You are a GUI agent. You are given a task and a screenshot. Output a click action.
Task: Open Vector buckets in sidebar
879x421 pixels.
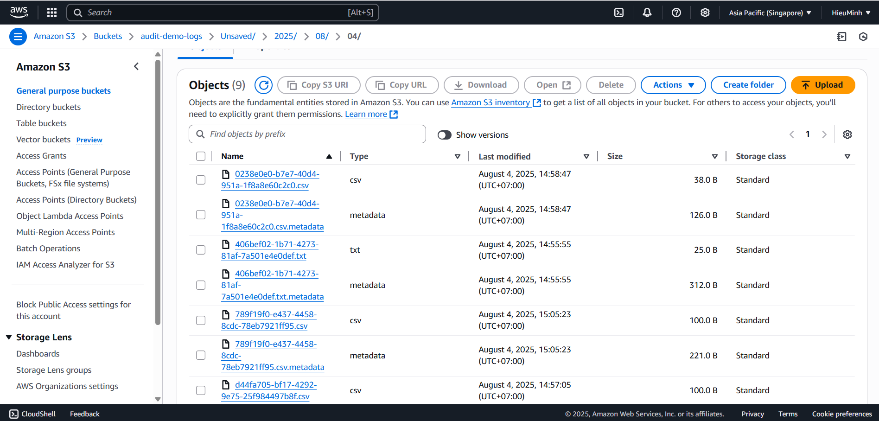click(x=43, y=140)
